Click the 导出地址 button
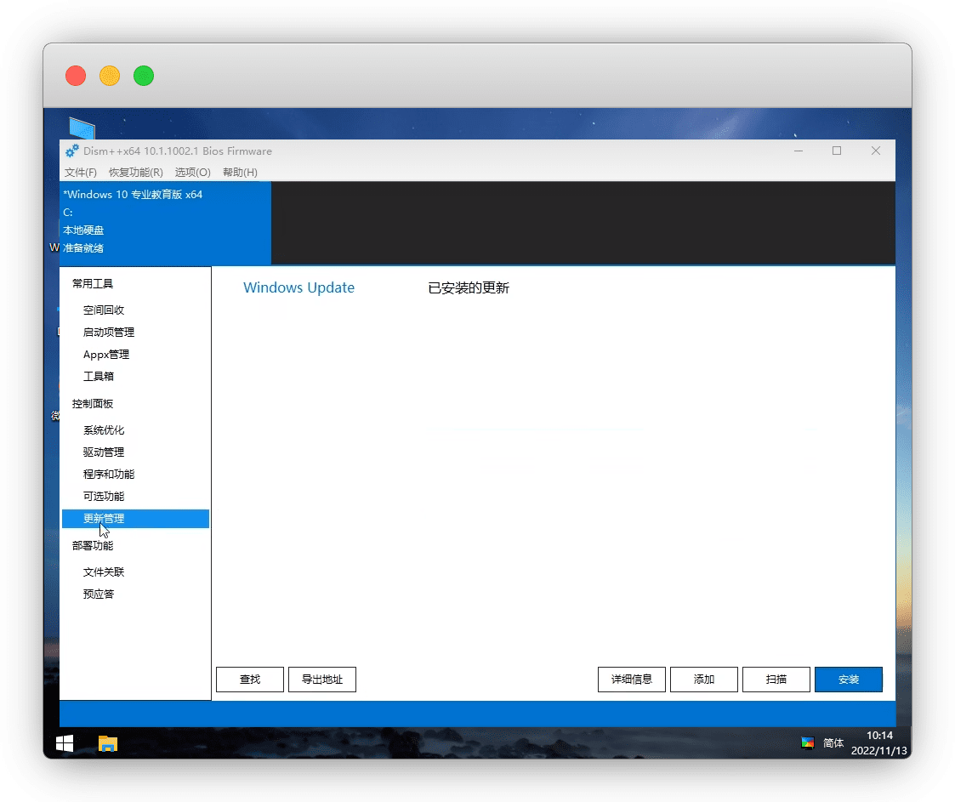 [x=322, y=680]
